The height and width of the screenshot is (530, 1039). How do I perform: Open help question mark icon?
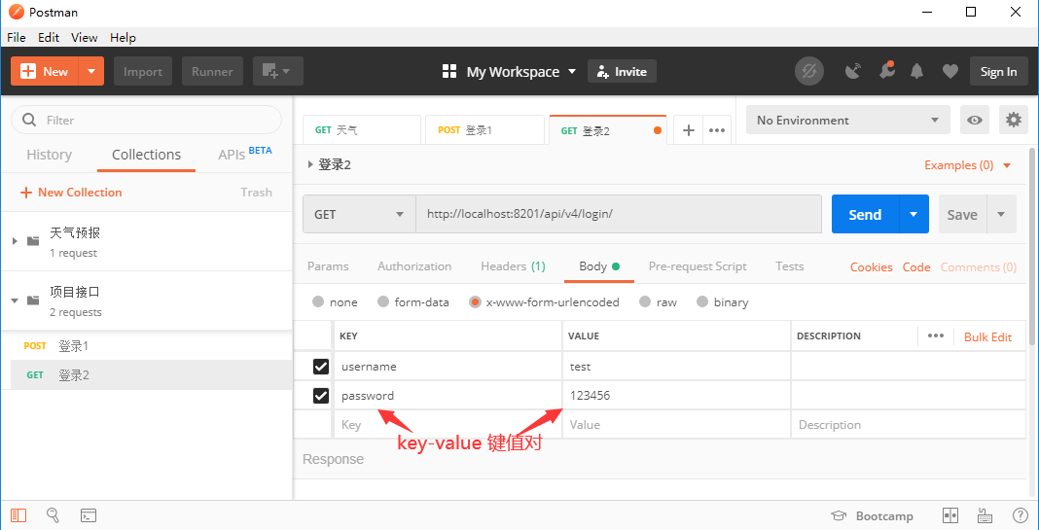tap(1021, 515)
